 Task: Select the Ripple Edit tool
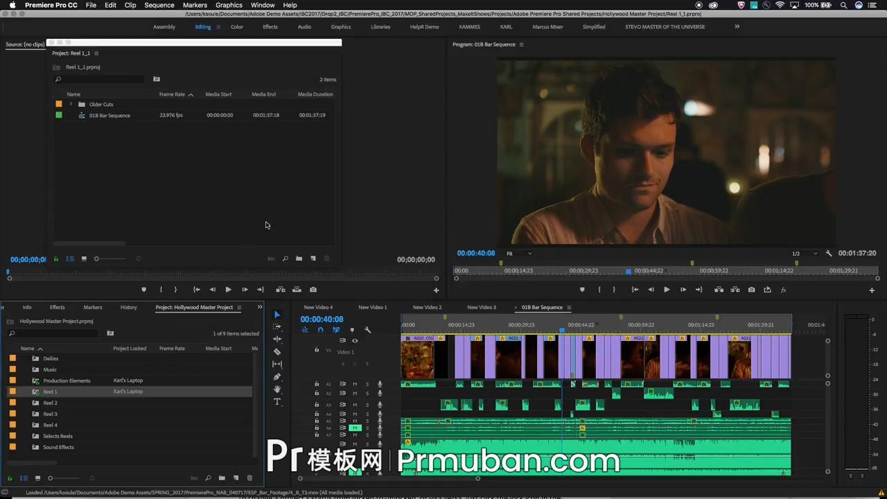click(x=277, y=339)
